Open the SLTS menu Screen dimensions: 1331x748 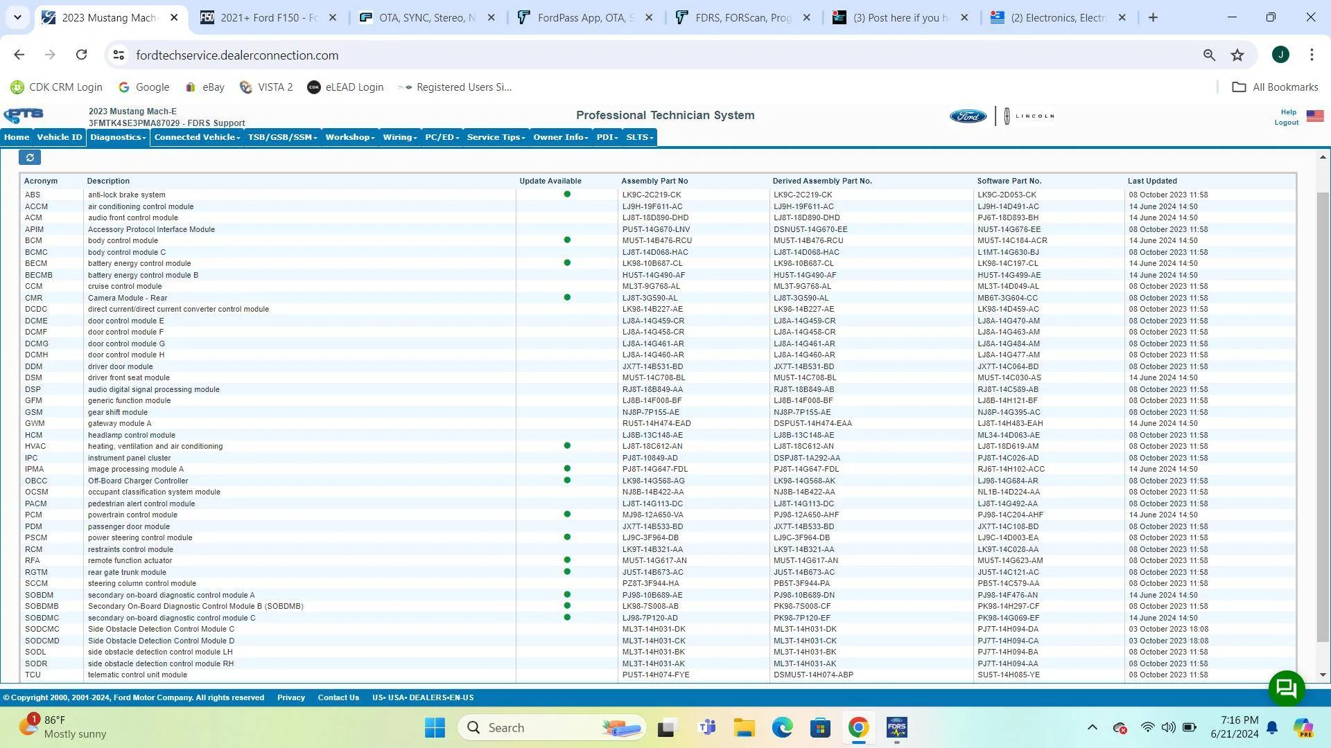[640, 137]
